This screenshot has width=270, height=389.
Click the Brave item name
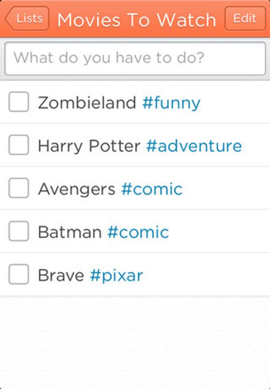pyautogui.click(x=61, y=276)
